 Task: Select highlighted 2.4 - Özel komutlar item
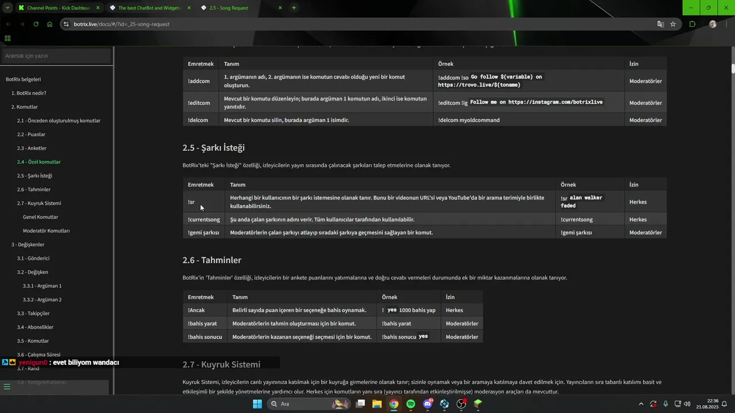tap(38, 162)
